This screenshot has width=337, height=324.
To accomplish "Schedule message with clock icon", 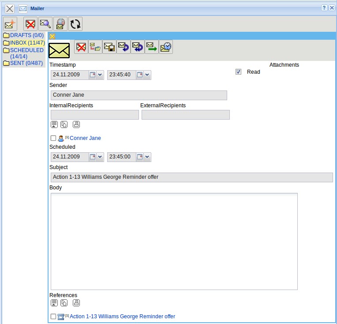I will tap(166, 47).
